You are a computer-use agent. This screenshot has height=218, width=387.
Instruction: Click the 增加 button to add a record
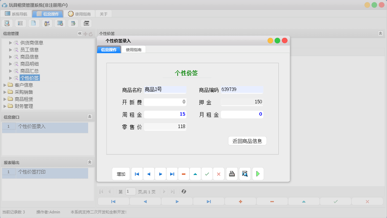click(121, 174)
